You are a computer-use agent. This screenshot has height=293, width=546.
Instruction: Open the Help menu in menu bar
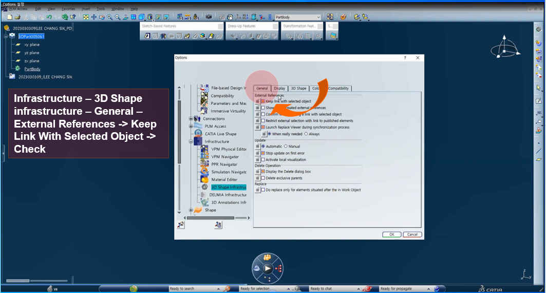tap(134, 9)
